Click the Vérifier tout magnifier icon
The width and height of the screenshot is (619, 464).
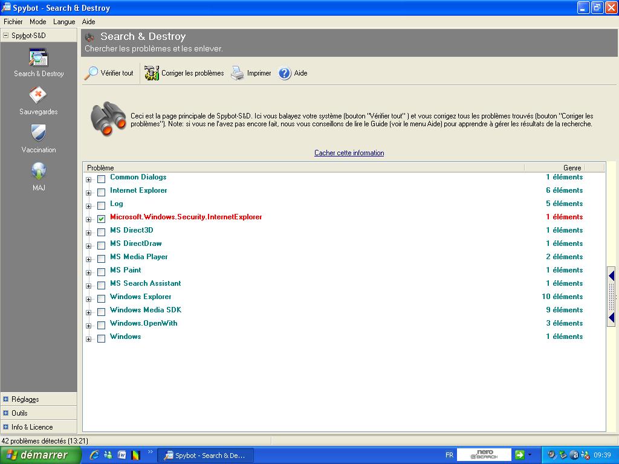[x=91, y=73]
